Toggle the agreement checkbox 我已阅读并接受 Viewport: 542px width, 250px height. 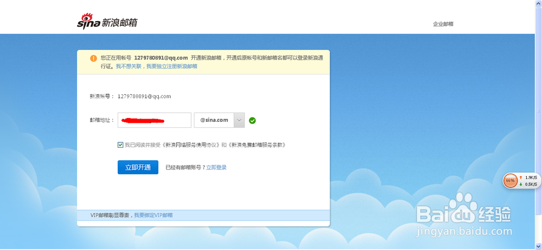[120, 145]
